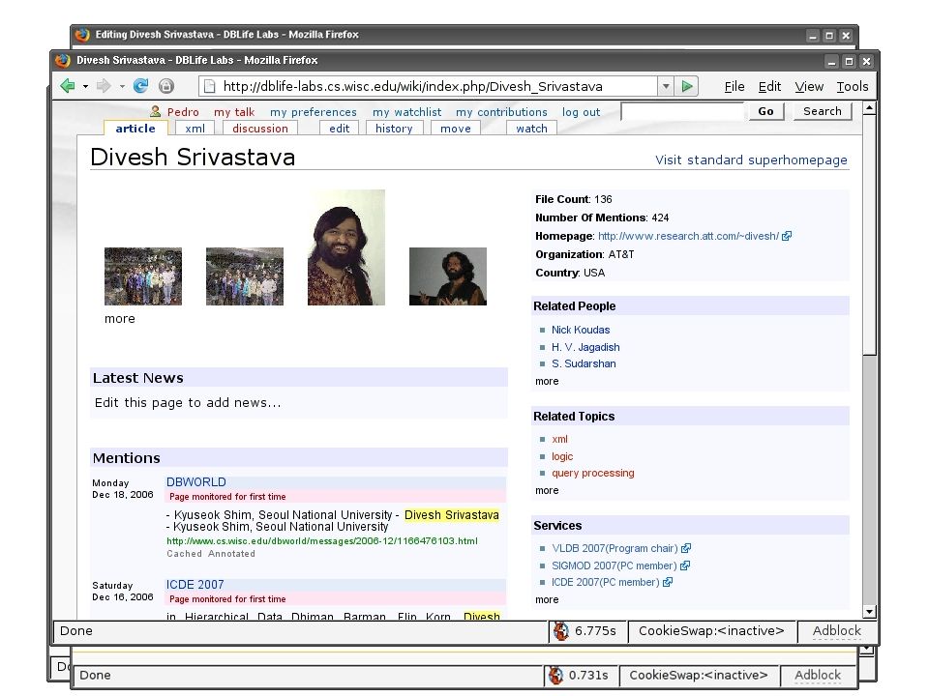Click external link icon beside ICDE 2007(PC member)
929x696 pixels.
pos(668,582)
